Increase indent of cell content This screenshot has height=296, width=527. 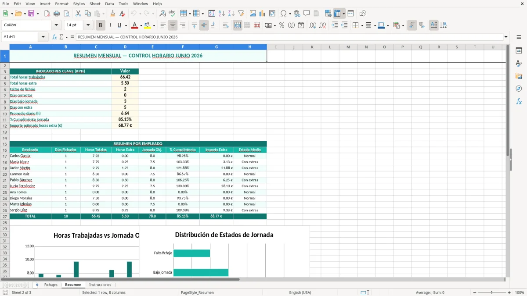pyautogui.click(x=335, y=25)
